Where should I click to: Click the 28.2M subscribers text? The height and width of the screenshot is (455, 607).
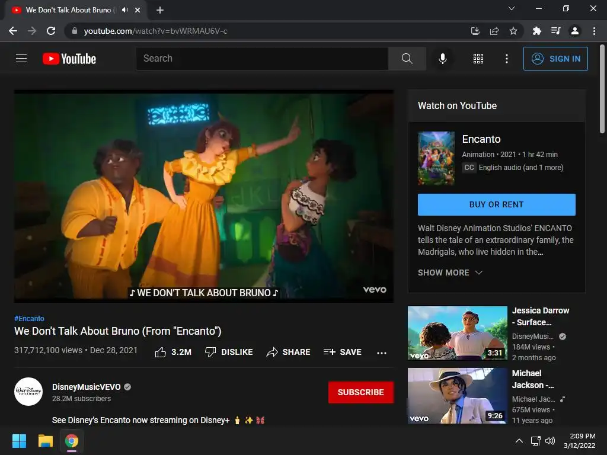pos(81,399)
